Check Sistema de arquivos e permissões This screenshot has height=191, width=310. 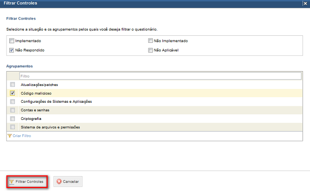(x=13, y=127)
